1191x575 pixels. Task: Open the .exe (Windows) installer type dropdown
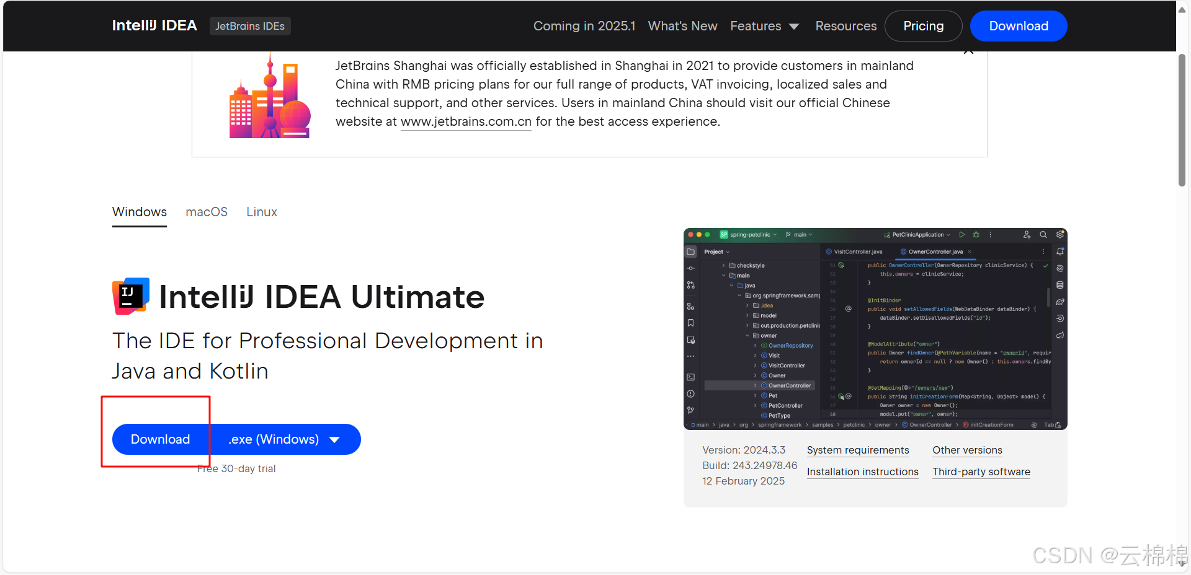point(285,439)
